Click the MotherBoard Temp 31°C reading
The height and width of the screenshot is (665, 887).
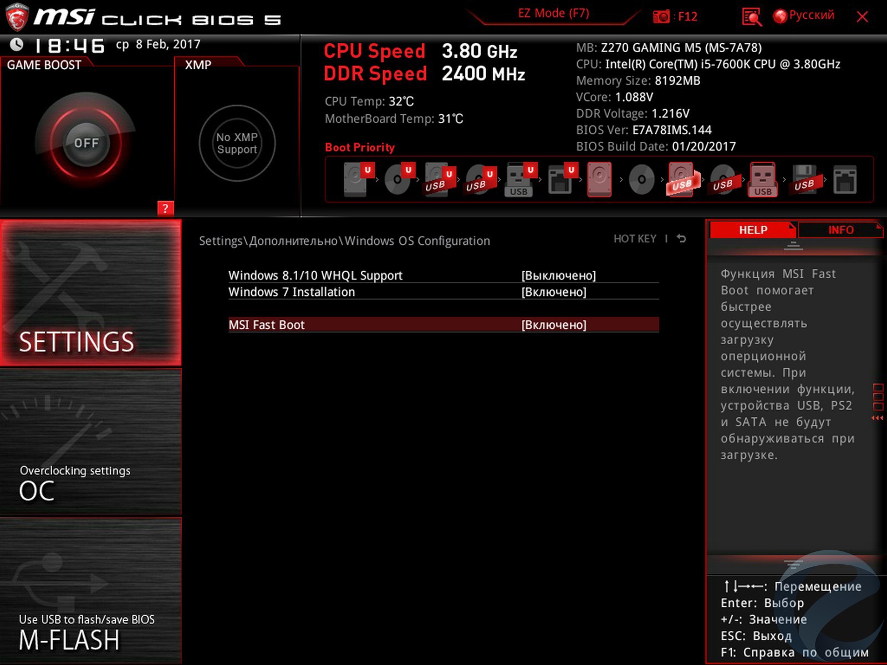coord(394,119)
